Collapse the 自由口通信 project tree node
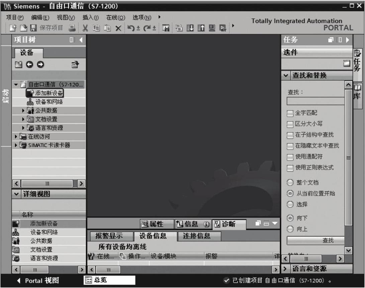The image size is (365, 288). click(16, 85)
